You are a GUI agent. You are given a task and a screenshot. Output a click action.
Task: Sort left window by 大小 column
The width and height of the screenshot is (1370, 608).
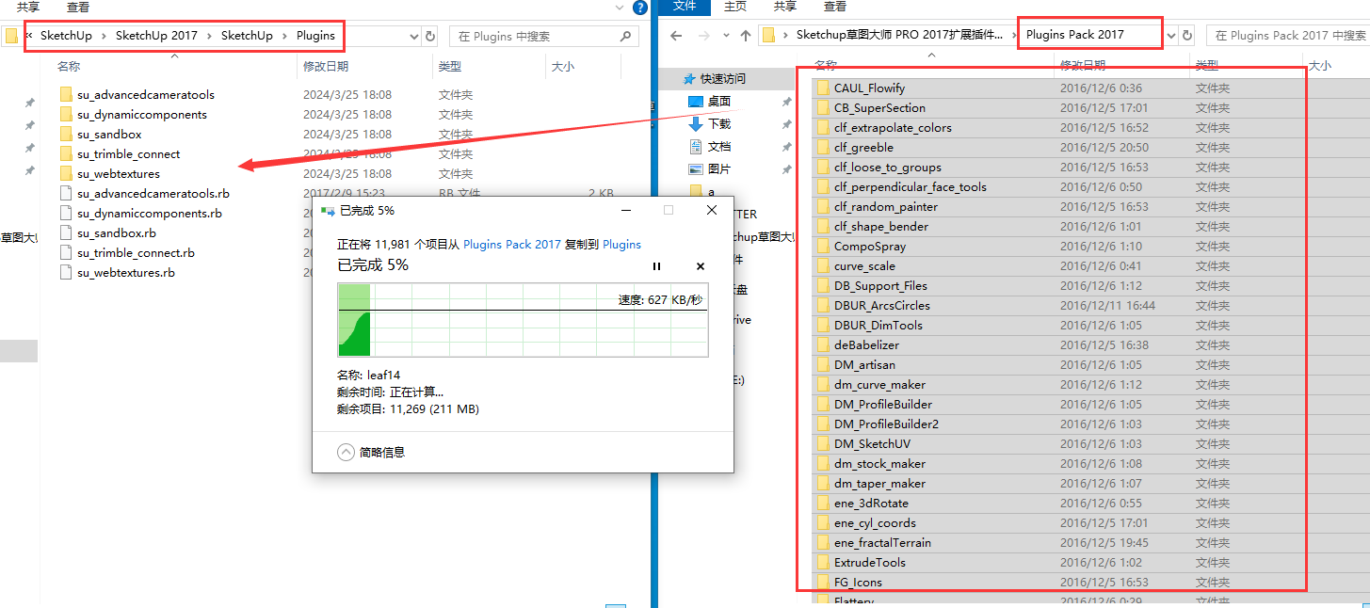pos(563,67)
